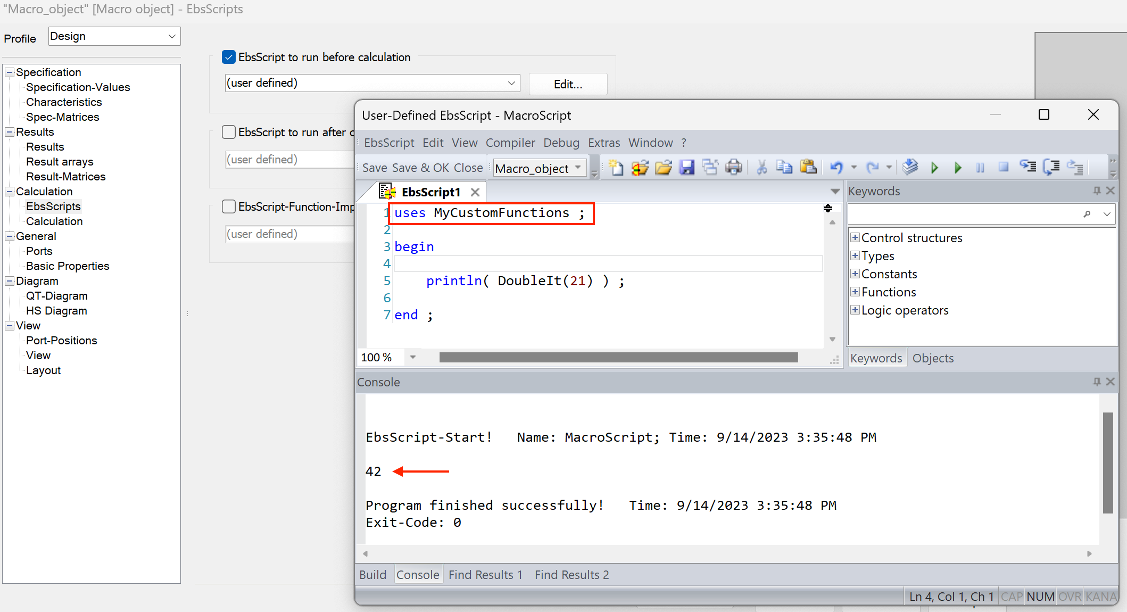Viewport: 1127px width, 612px height.
Task: Enable EbsScript to run after calculation checkbox
Action: tap(229, 132)
